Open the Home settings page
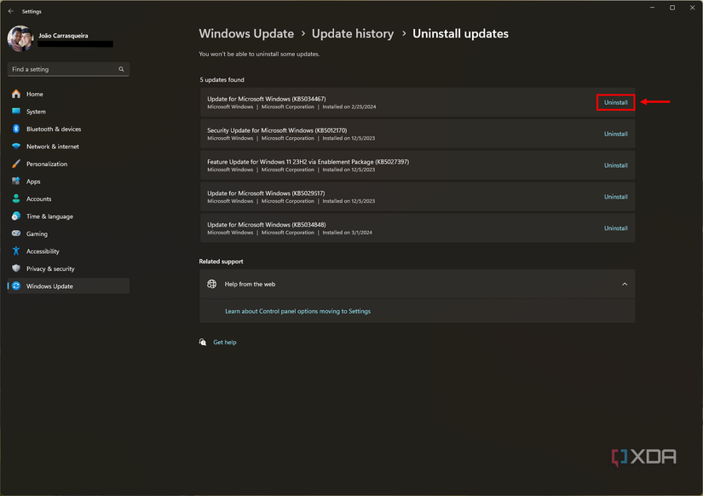 [69, 94]
